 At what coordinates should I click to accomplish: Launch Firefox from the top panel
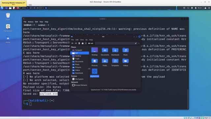pos(17,8)
